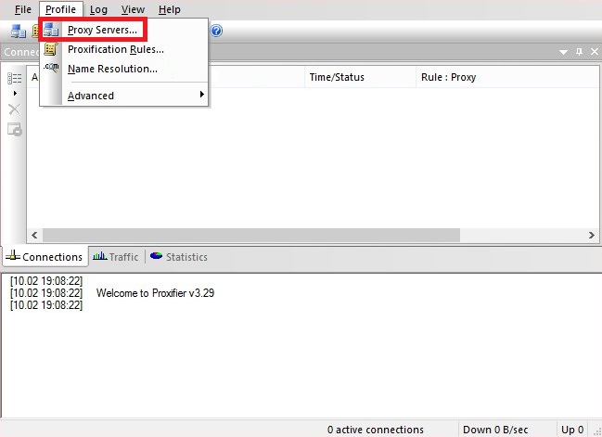Click the X delete icon in left sidebar

point(14,109)
